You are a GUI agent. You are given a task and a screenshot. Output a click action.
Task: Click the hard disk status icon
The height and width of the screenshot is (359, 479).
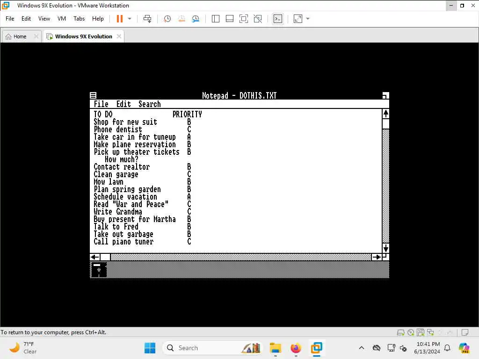tap(400, 332)
